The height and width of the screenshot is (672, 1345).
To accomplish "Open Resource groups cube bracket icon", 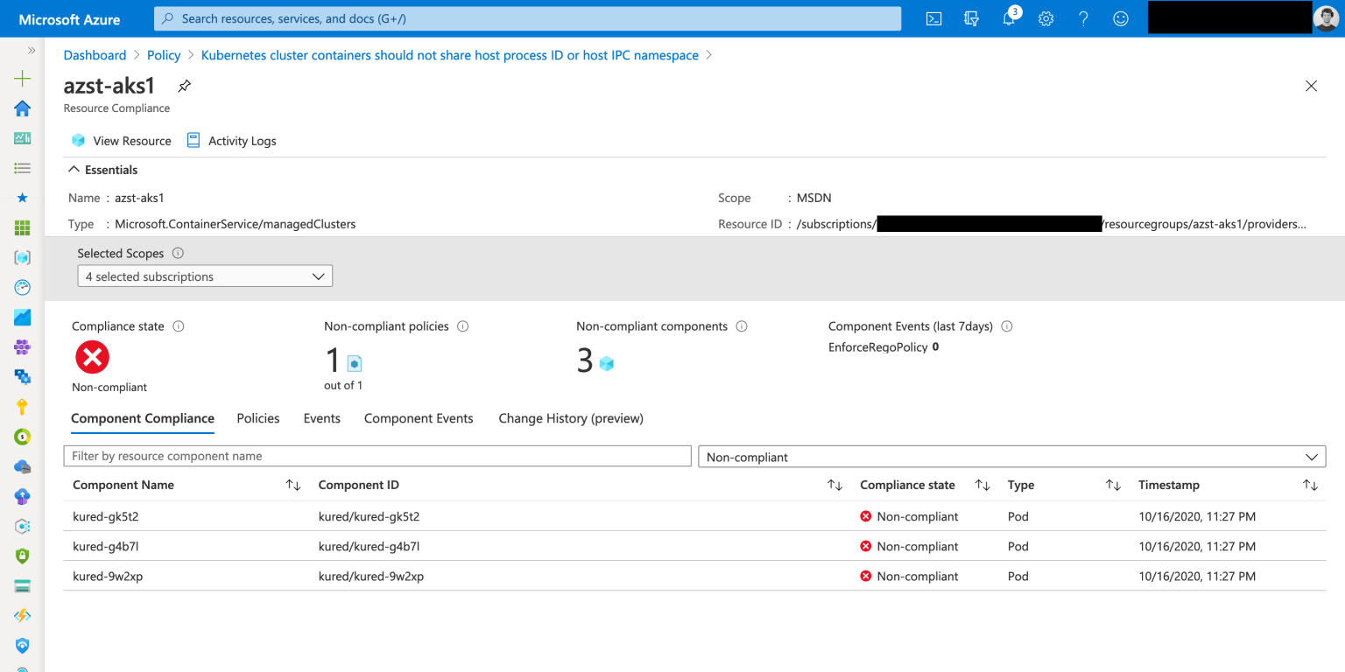I will [x=23, y=257].
